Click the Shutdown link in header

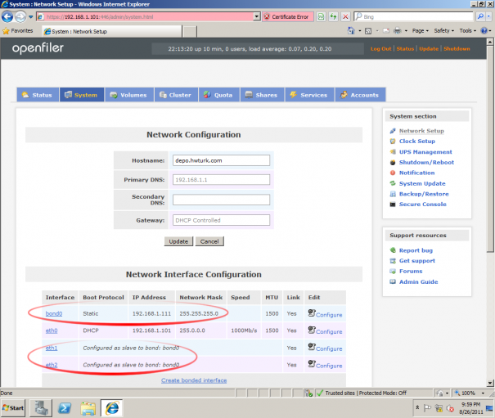coord(457,48)
